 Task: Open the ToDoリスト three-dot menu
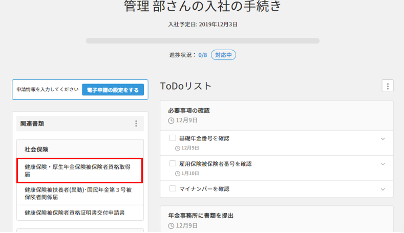click(388, 86)
